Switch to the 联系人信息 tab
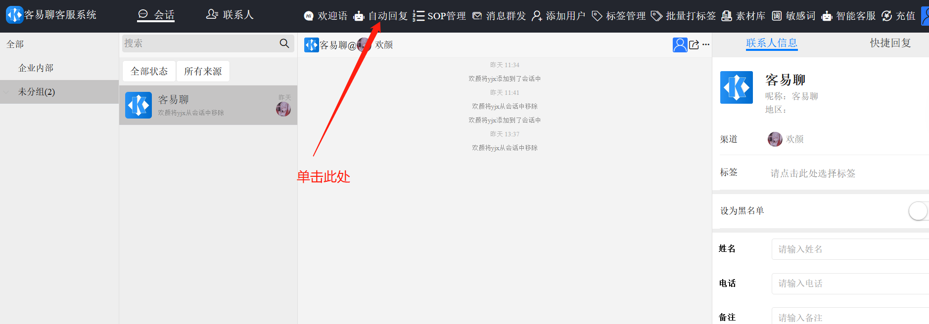Viewport: 929px width, 324px height. point(772,43)
